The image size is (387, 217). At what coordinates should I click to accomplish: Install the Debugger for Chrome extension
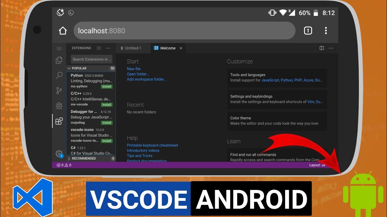click(x=107, y=123)
